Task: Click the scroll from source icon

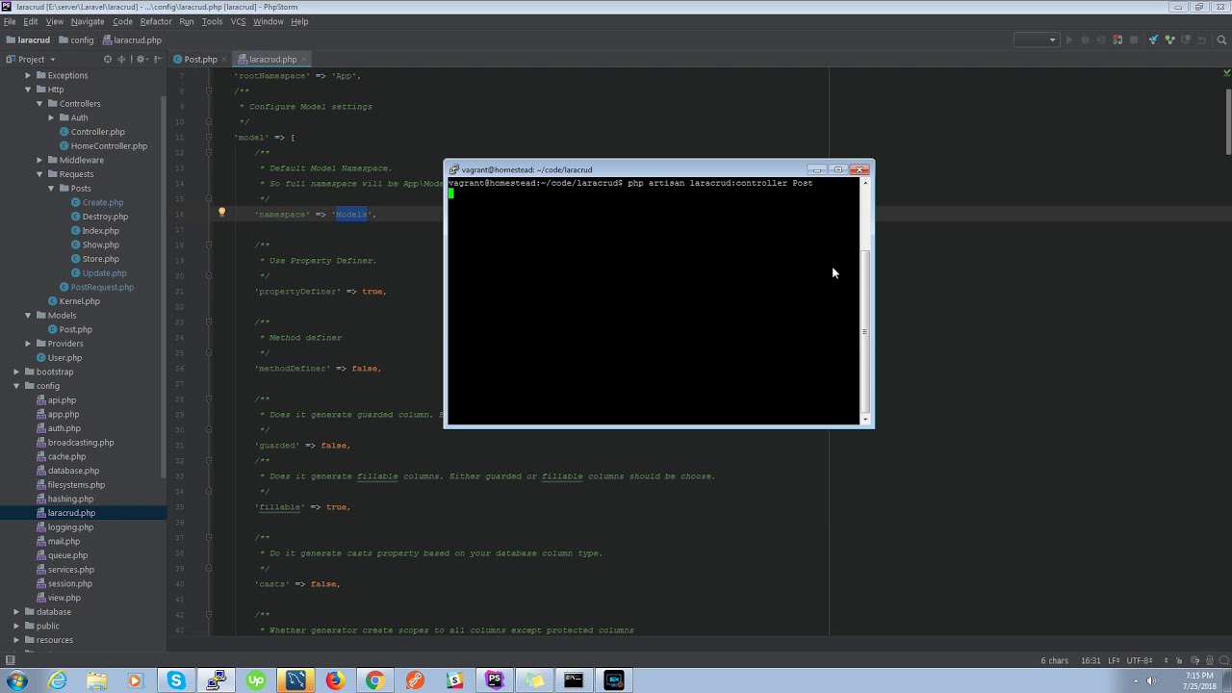Action: click(x=108, y=60)
